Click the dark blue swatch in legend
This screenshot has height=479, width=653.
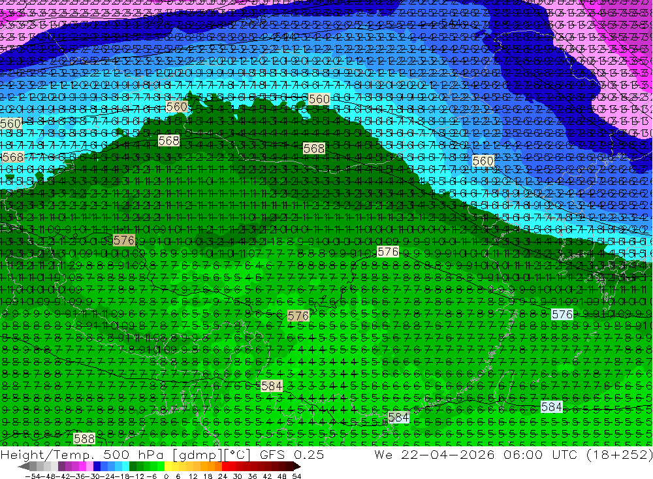point(97,467)
